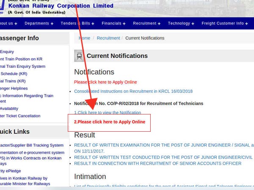Image resolution: width=254 pixels, height=190 pixels.
Task: Open Information Regarding Train link
Action: point(27,98)
